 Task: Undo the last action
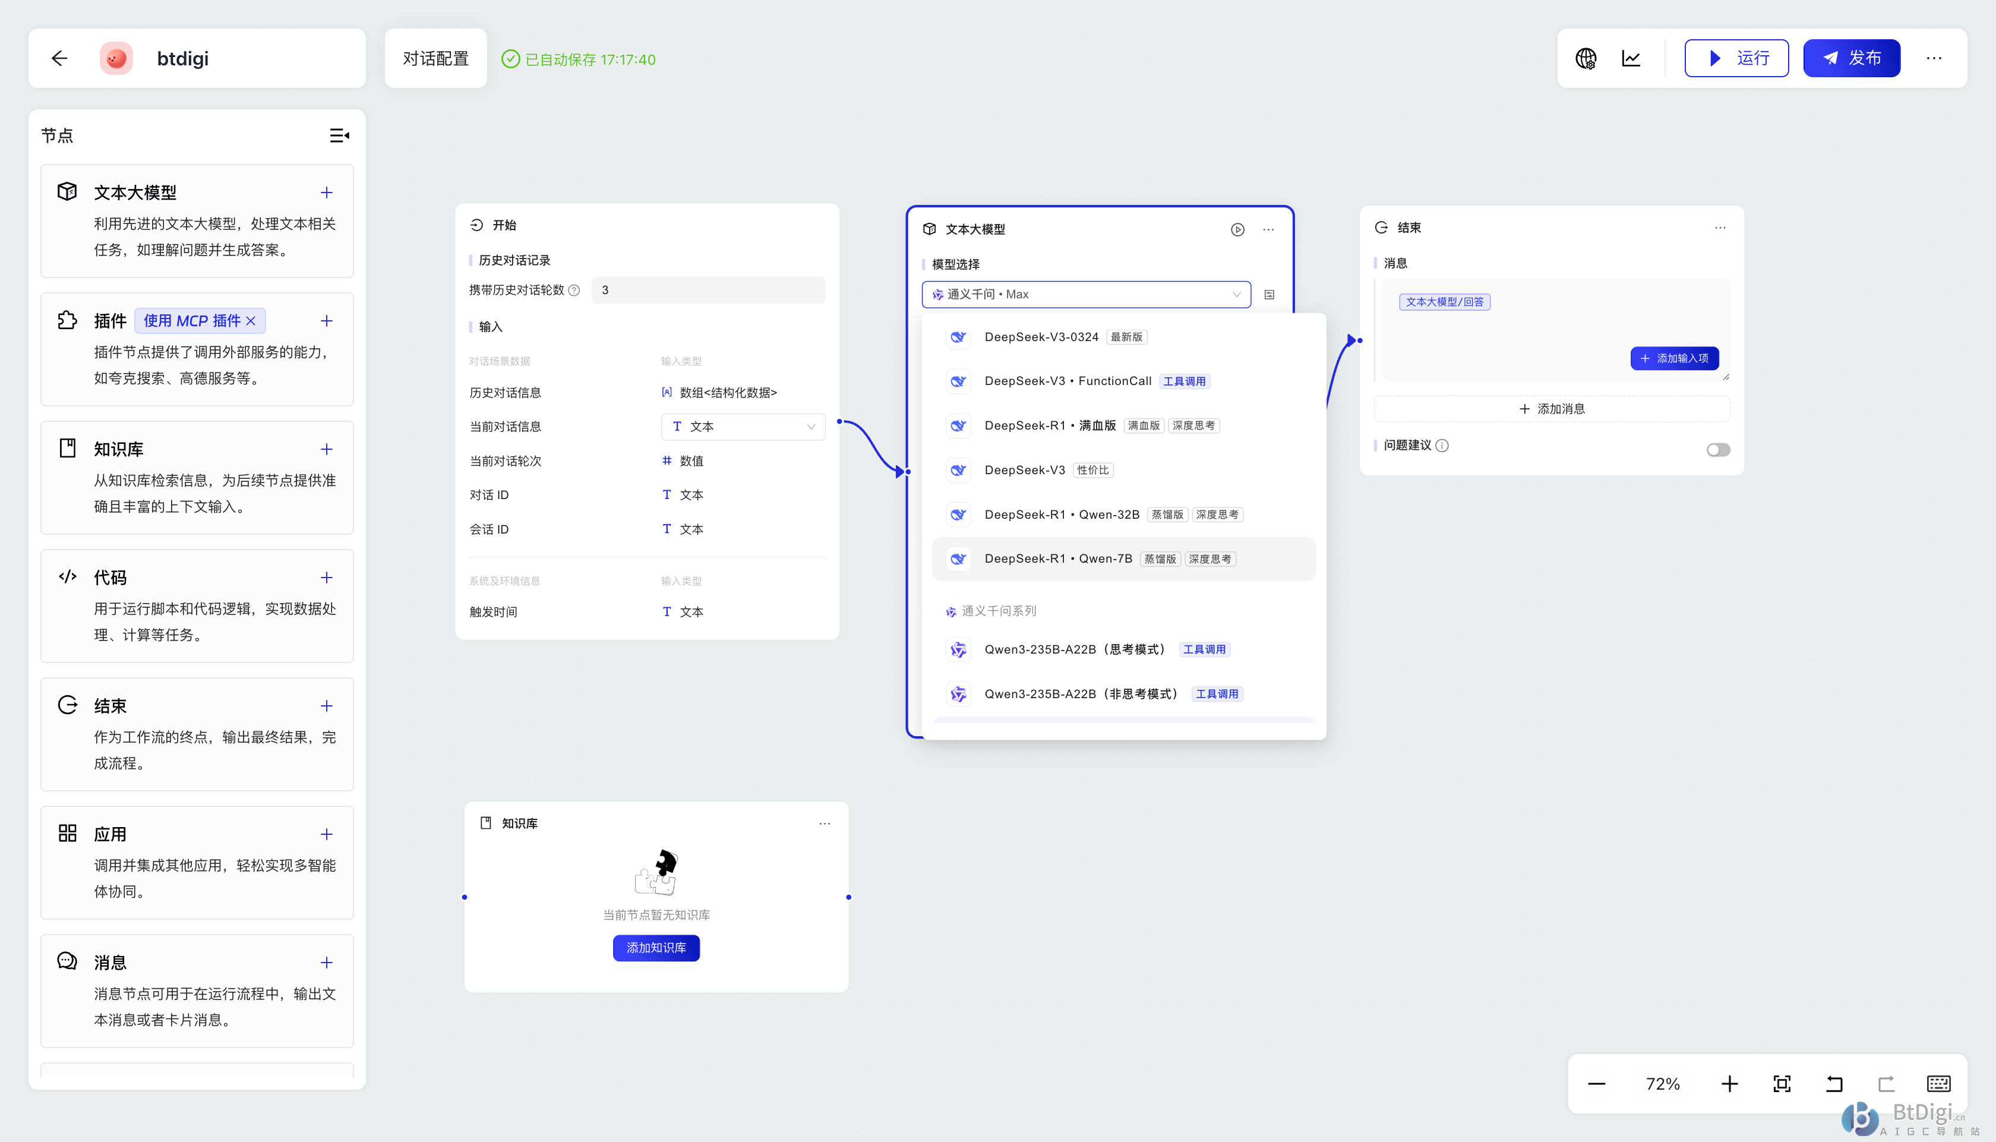(1834, 1085)
